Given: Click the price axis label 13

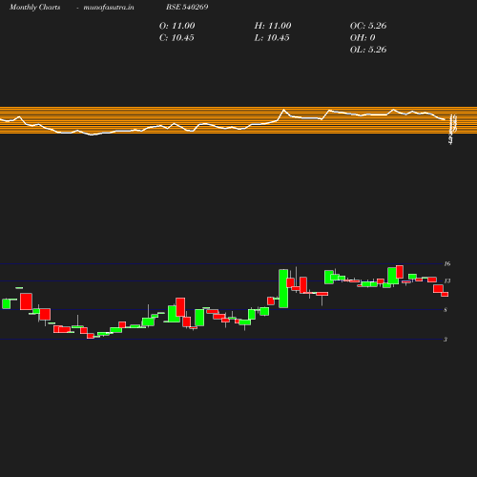Looking at the screenshot, I should coord(447,280).
